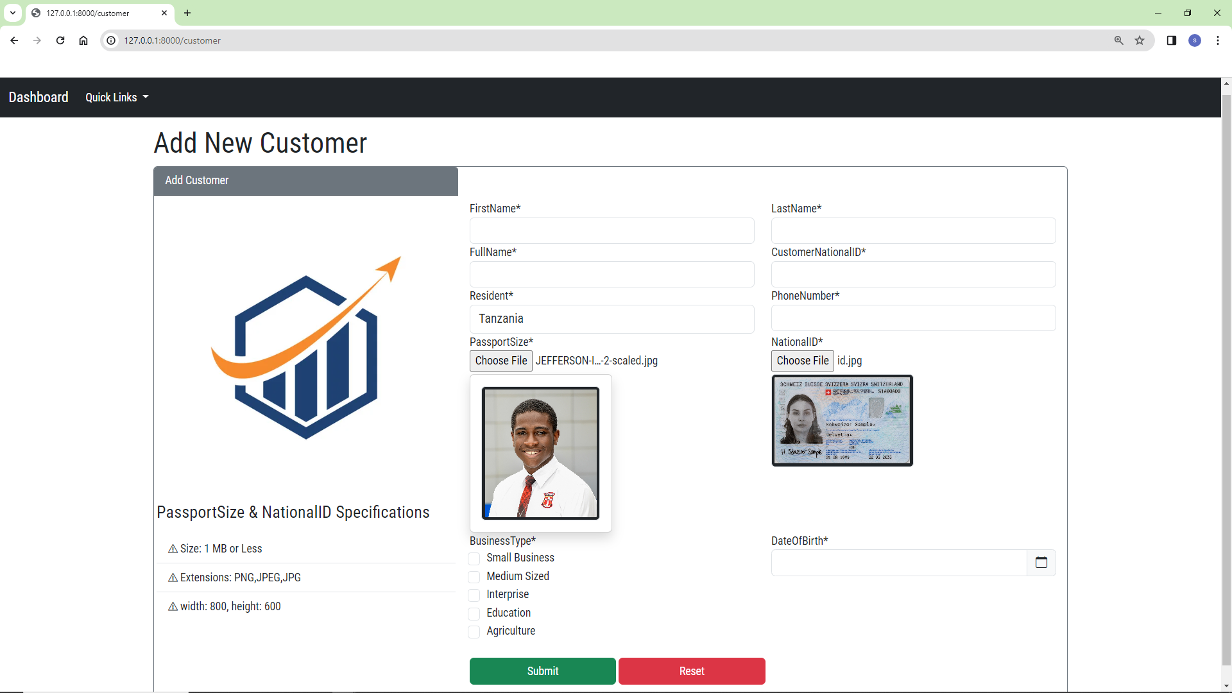Bookmark this page with star icon
This screenshot has height=693, width=1232.
point(1140,40)
